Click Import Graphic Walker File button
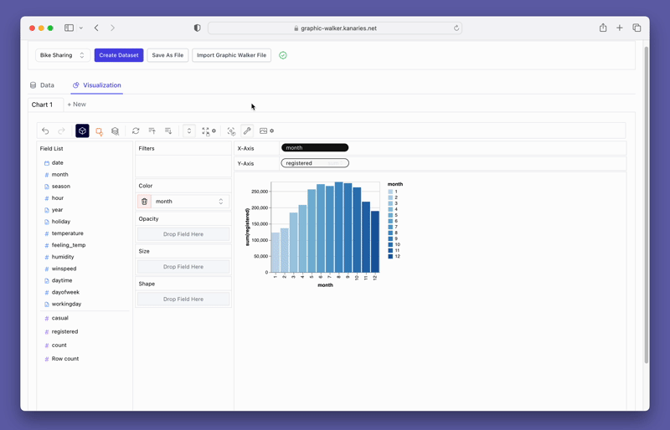The width and height of the screenshot is (670, 430). tap(231, 55)
